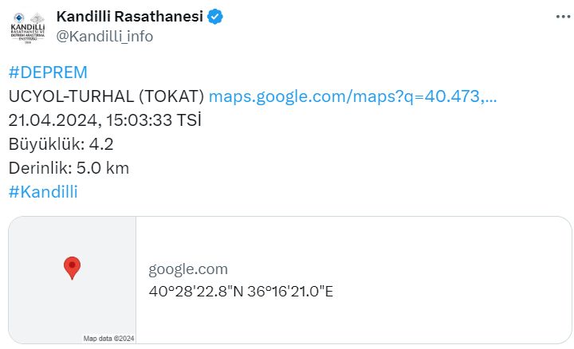Open the #Kandilli hashtag

click(x=43, y=191)
